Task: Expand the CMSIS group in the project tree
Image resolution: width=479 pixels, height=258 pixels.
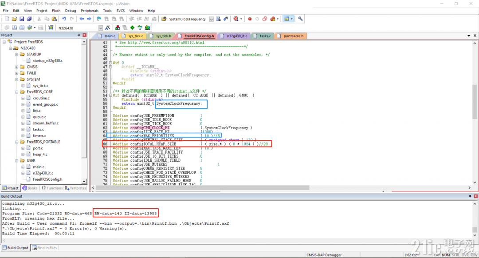Action: tap(17, 67)
